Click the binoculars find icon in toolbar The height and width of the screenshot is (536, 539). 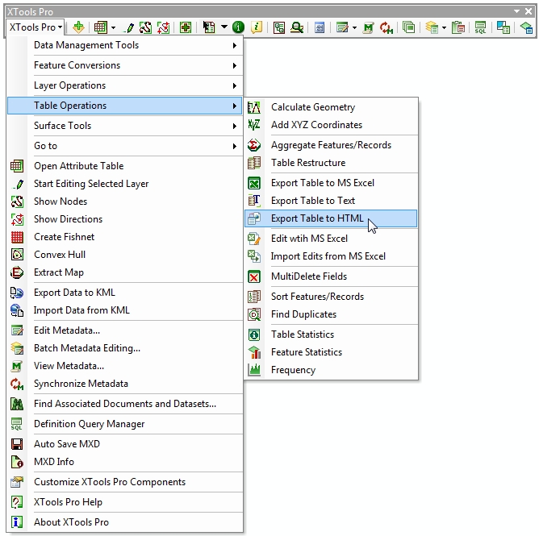click(x=297, y=27)
